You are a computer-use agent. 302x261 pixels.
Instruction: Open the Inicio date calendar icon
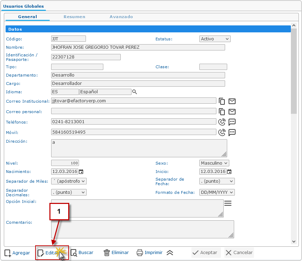(229, 172)
